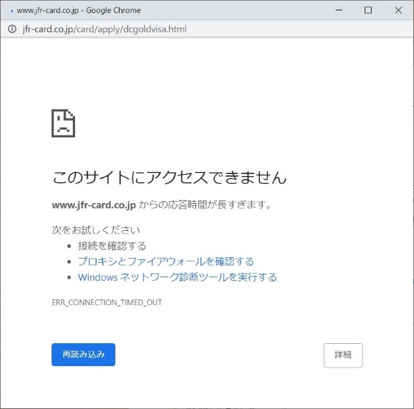Maximize the Chrome window

pyautogui.click(x=368, y=10)
